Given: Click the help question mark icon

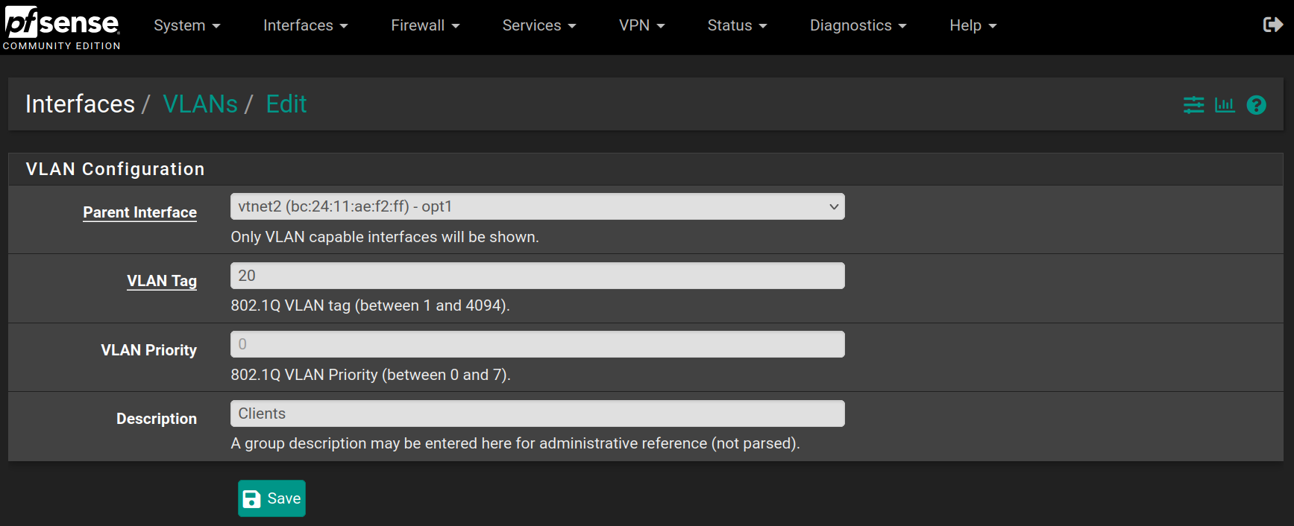Looking at the screenshot, I should pos(1256,105).
